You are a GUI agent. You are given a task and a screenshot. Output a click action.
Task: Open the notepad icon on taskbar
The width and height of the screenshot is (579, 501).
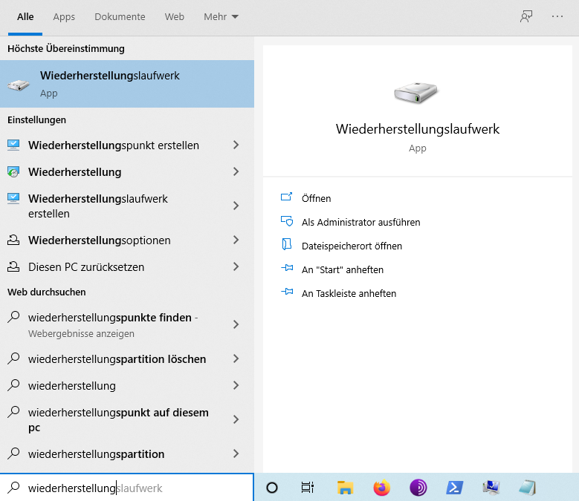coord(527,488)
